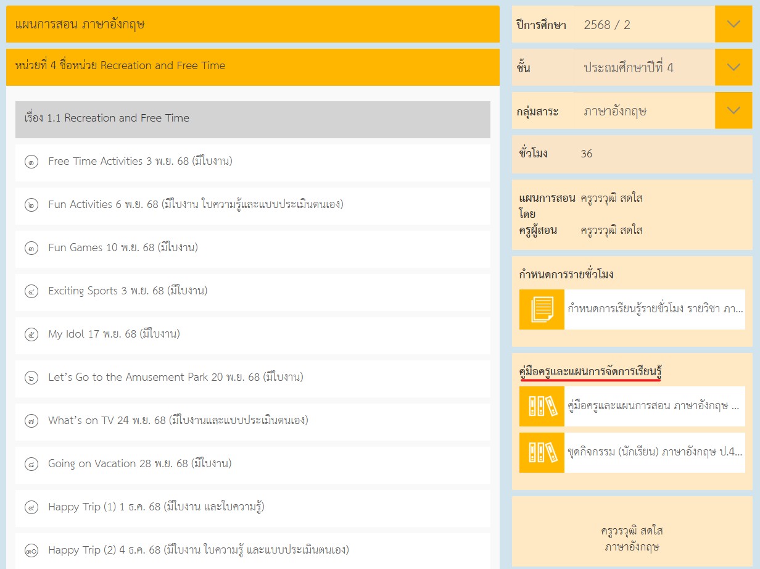Image resolution: width=760 pixels, height=569 pixels.
Task: Open Let's Go to the Amusement Park lesson
Action: click(x=176, y=377)
